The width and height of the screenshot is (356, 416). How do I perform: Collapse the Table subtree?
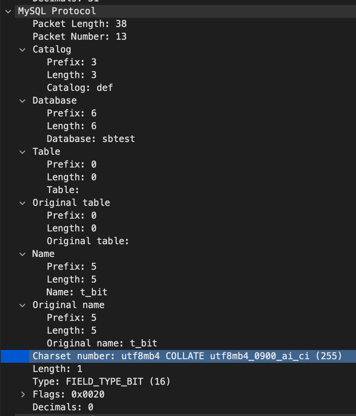22,152
